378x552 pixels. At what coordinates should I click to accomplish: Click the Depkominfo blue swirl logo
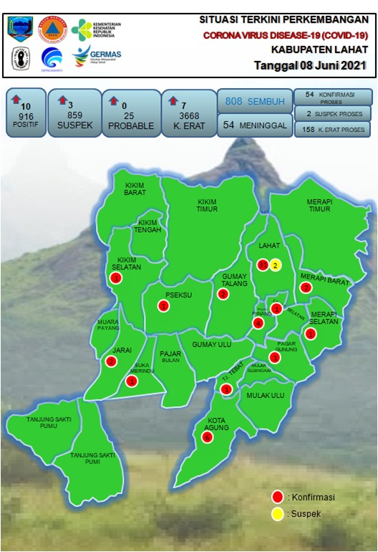52,59
